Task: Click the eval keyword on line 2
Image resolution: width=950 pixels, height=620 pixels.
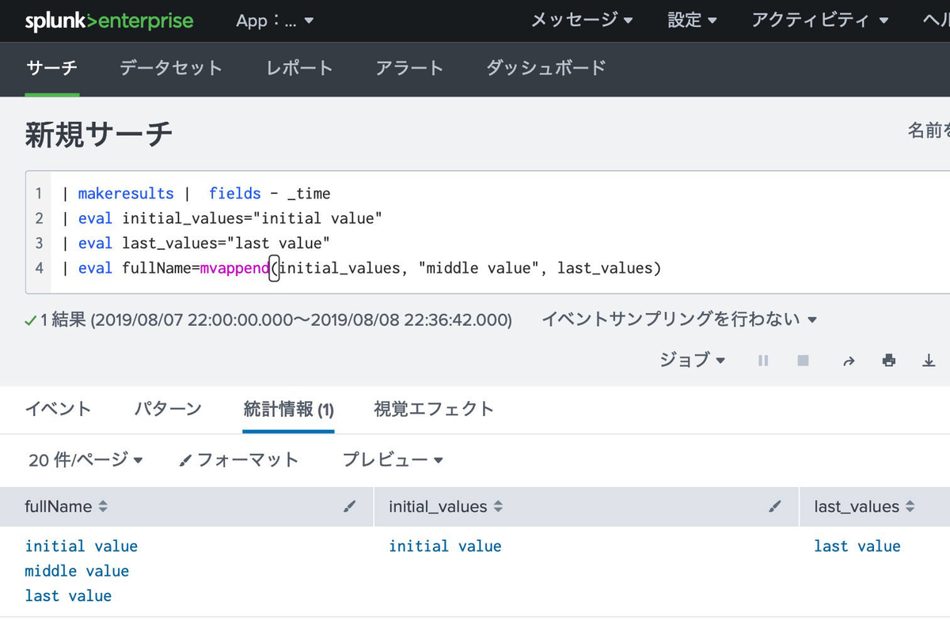Action: [95, 218]
